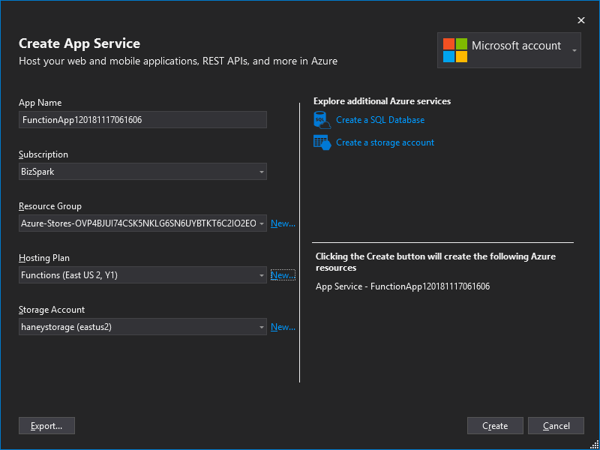Screen dimensions: 600x450
Task: Open the Resource Group dropdown
Action: point(142,223)
